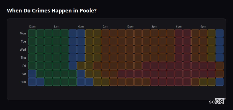This screenshot has width=233, height=110.
Task: Open the Thursday 6am cell
Action: click(x=81, y=58)
